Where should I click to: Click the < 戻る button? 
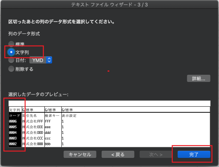pyautogui.click(x=118, y=154)
